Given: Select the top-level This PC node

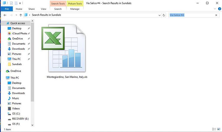Looking at the screenshot, I should pyautogui.click(x=15, y=78).
